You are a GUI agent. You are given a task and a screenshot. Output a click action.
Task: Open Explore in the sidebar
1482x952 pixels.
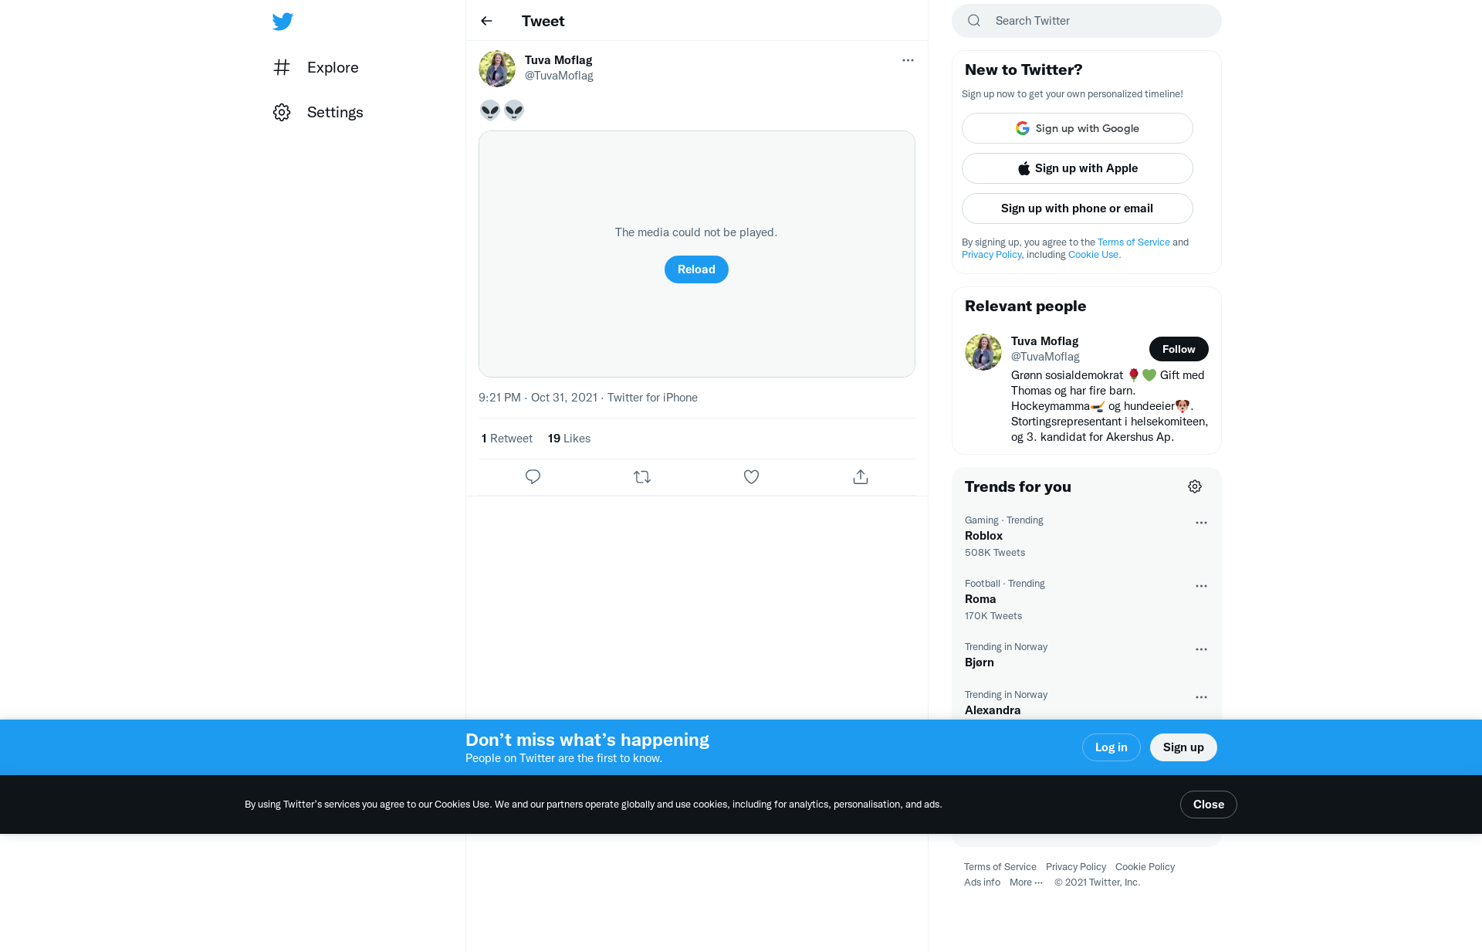[316, 67]
